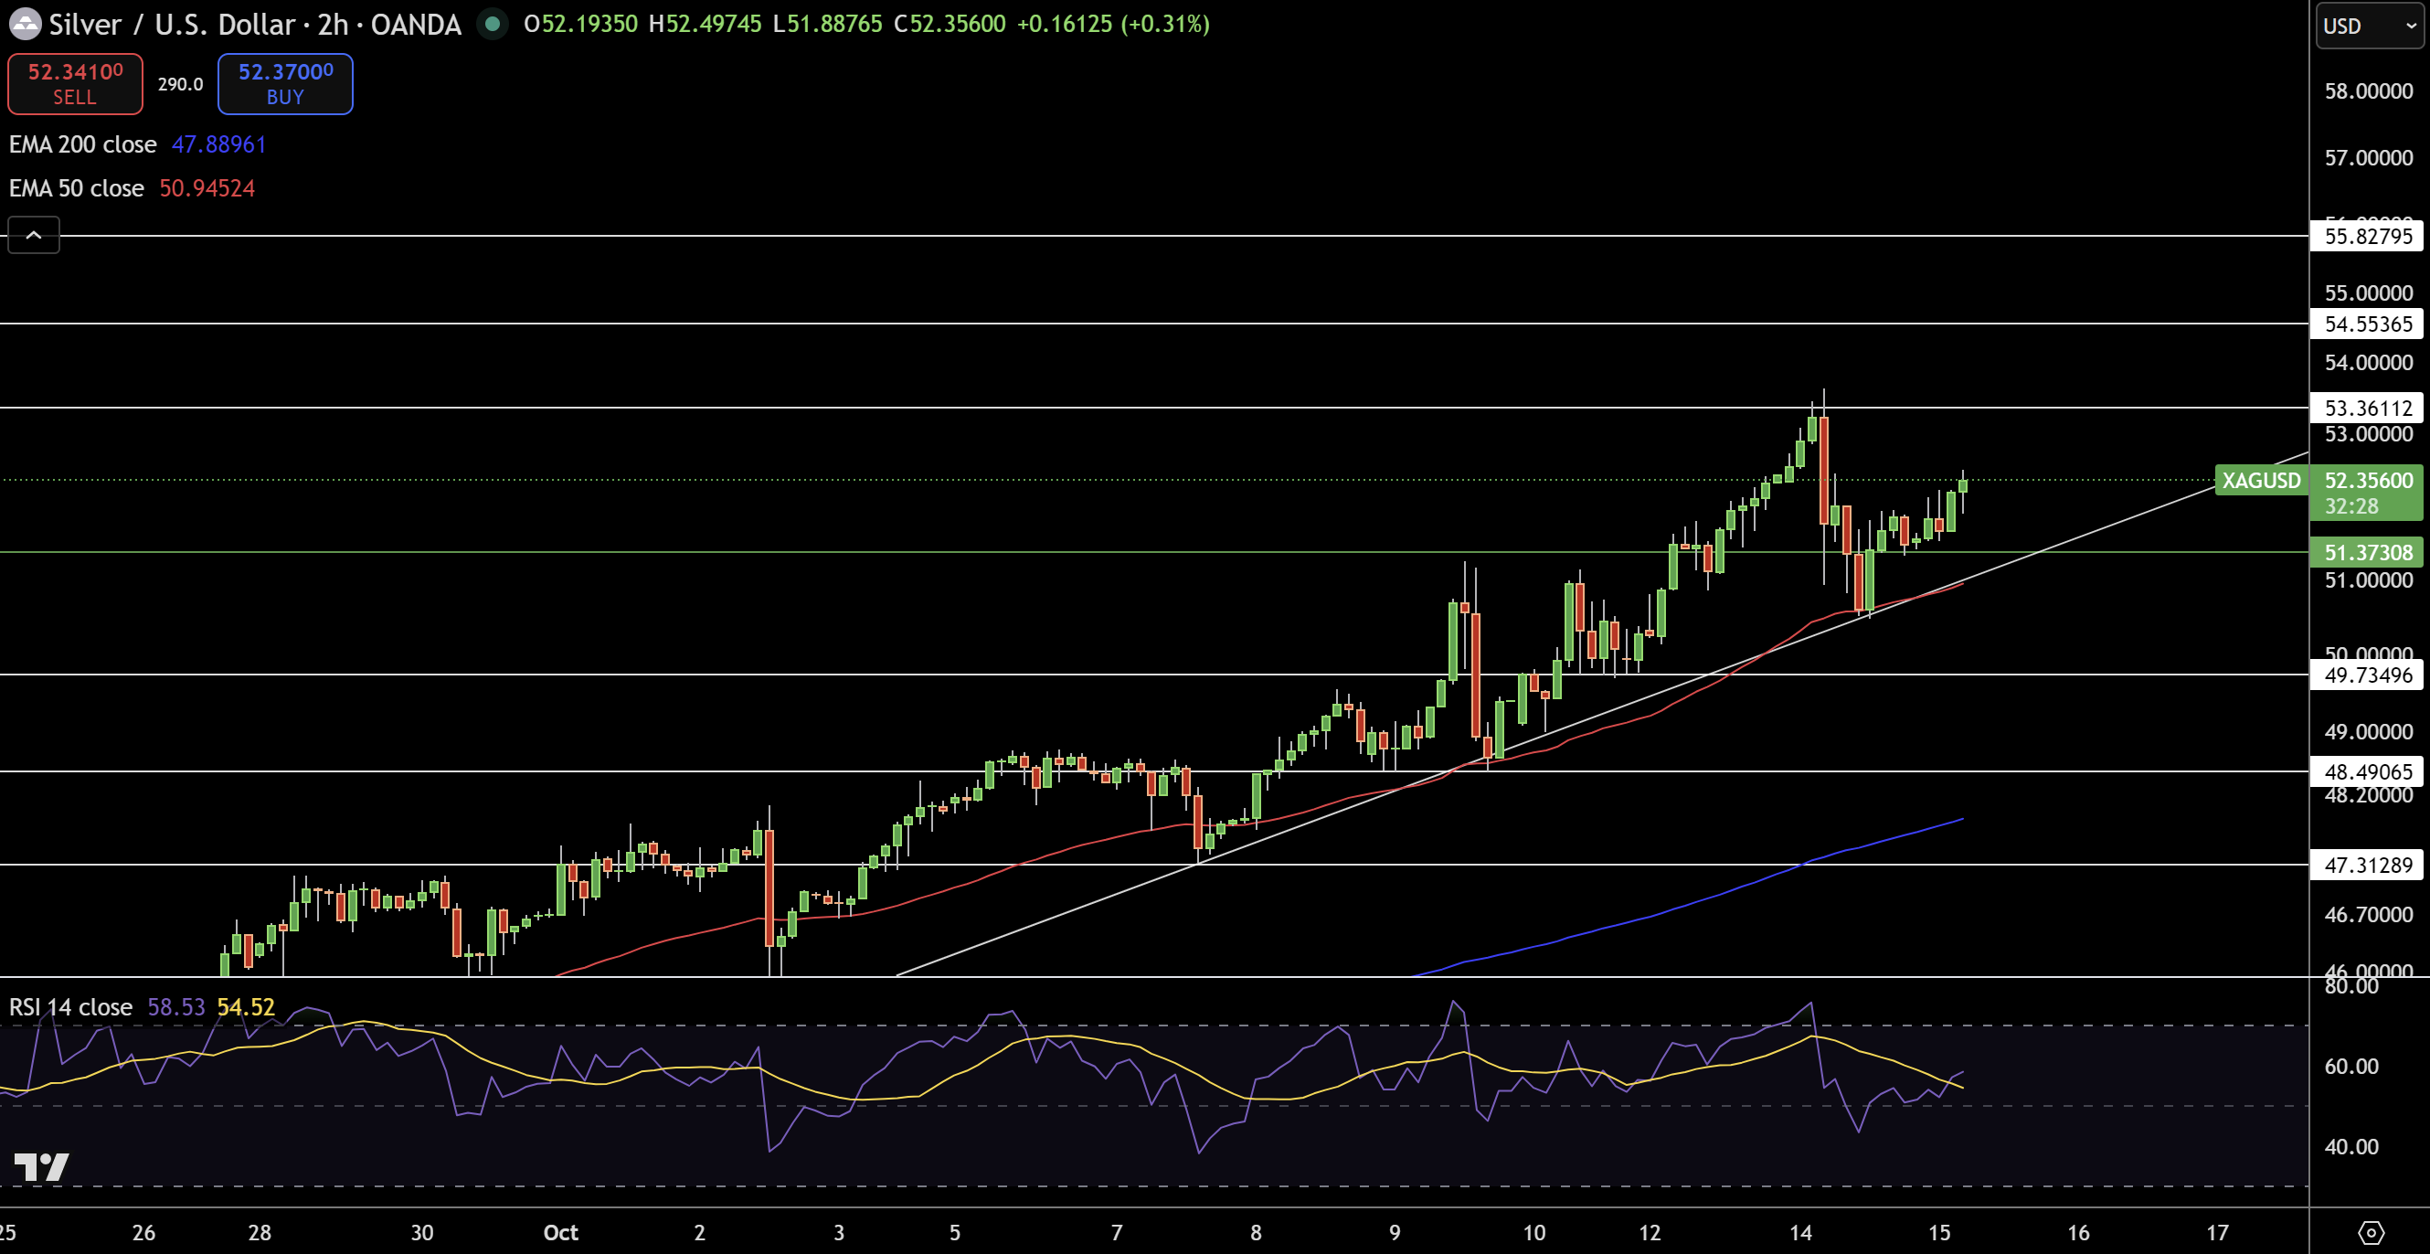Open the USD currency dropdown

(2368, 26)
